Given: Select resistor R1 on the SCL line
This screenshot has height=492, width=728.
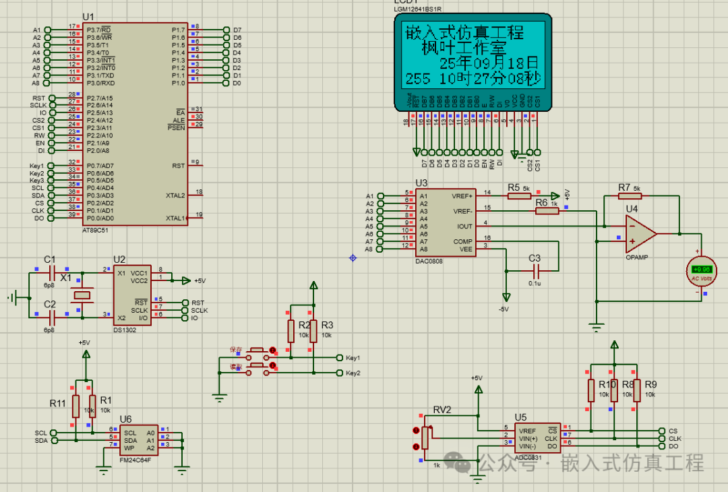Looking at the screenshot, I should [x=92, y=406].
